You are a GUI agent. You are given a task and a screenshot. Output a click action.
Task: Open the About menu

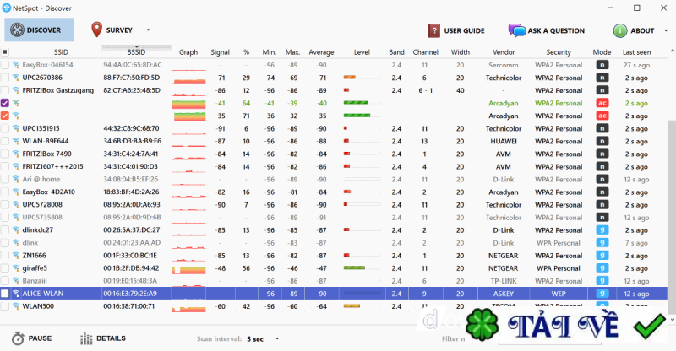(634, 30)
